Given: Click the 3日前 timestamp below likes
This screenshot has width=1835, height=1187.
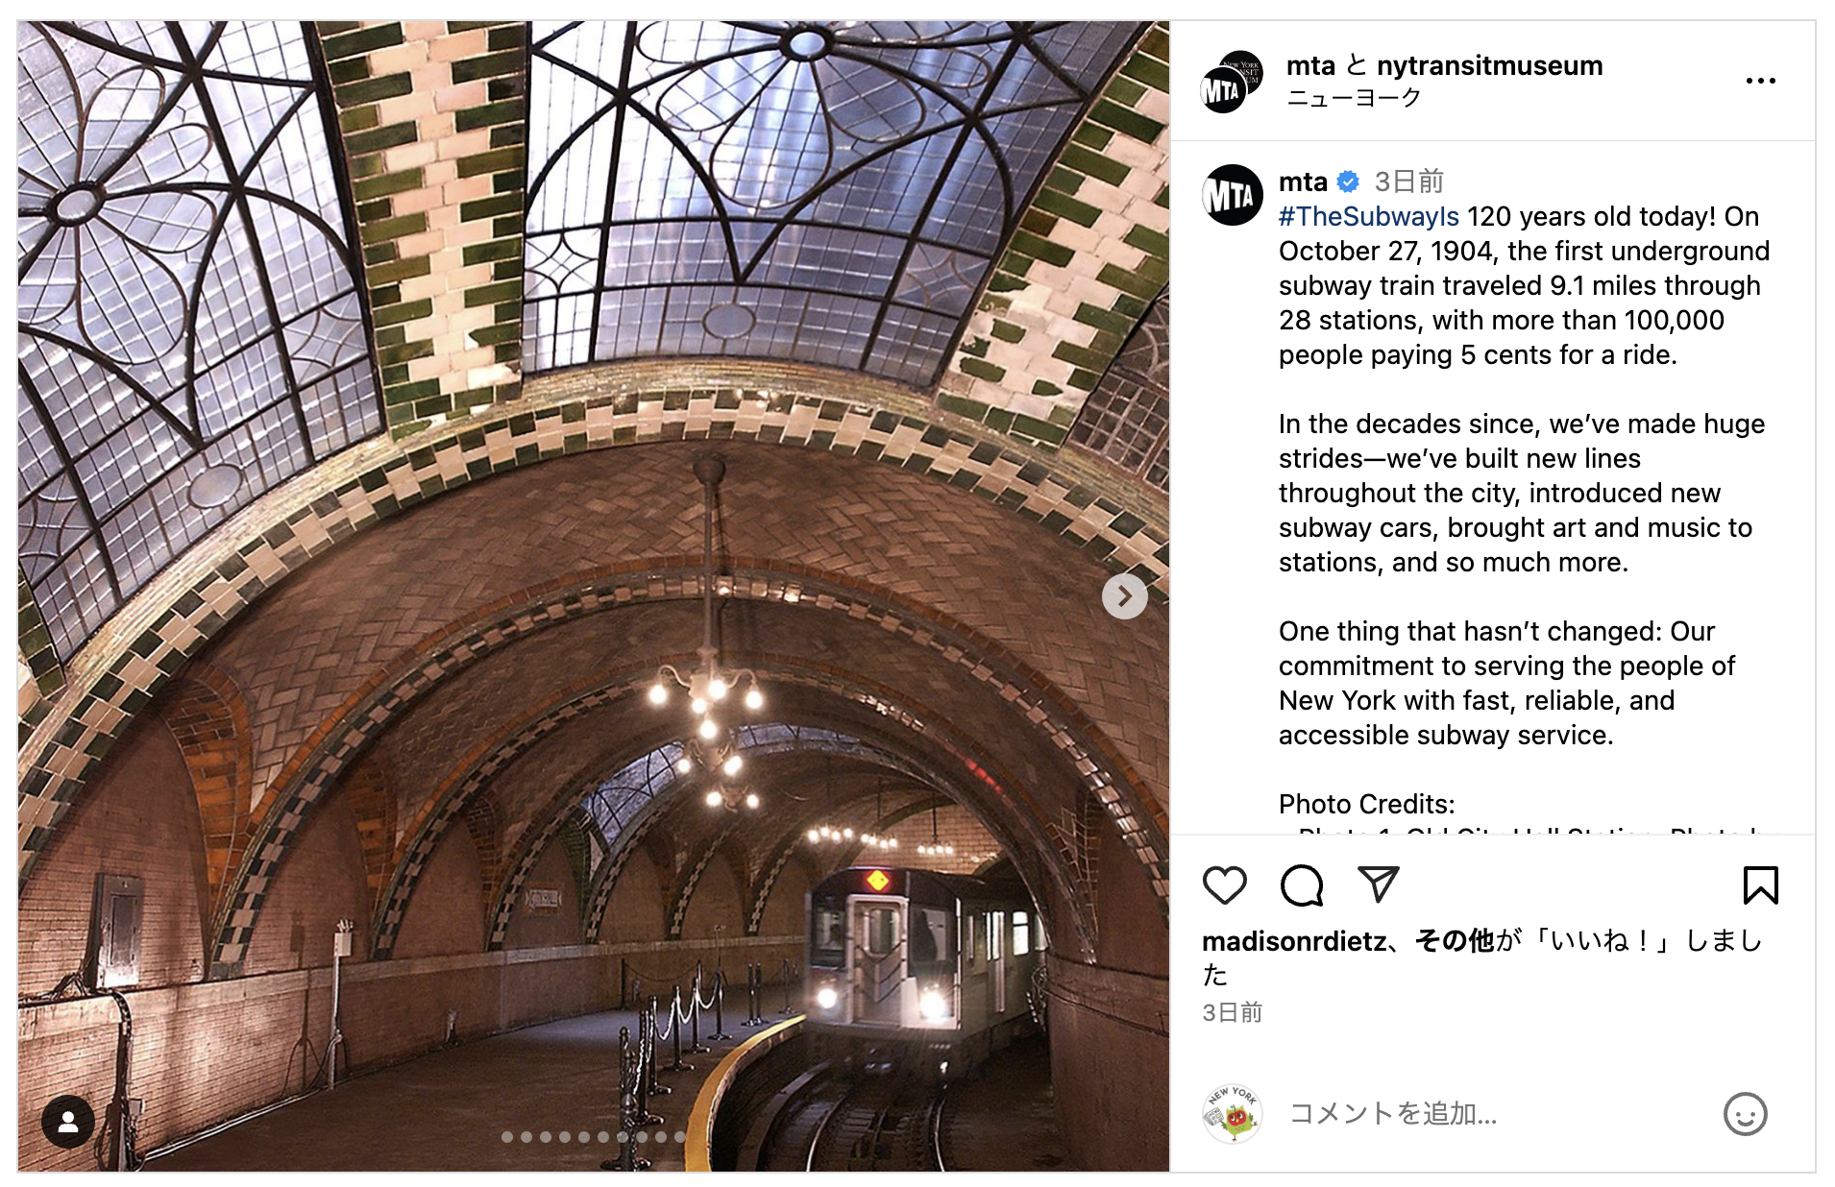Looking at the screenshot, I should click(x=1232, y=1012).
